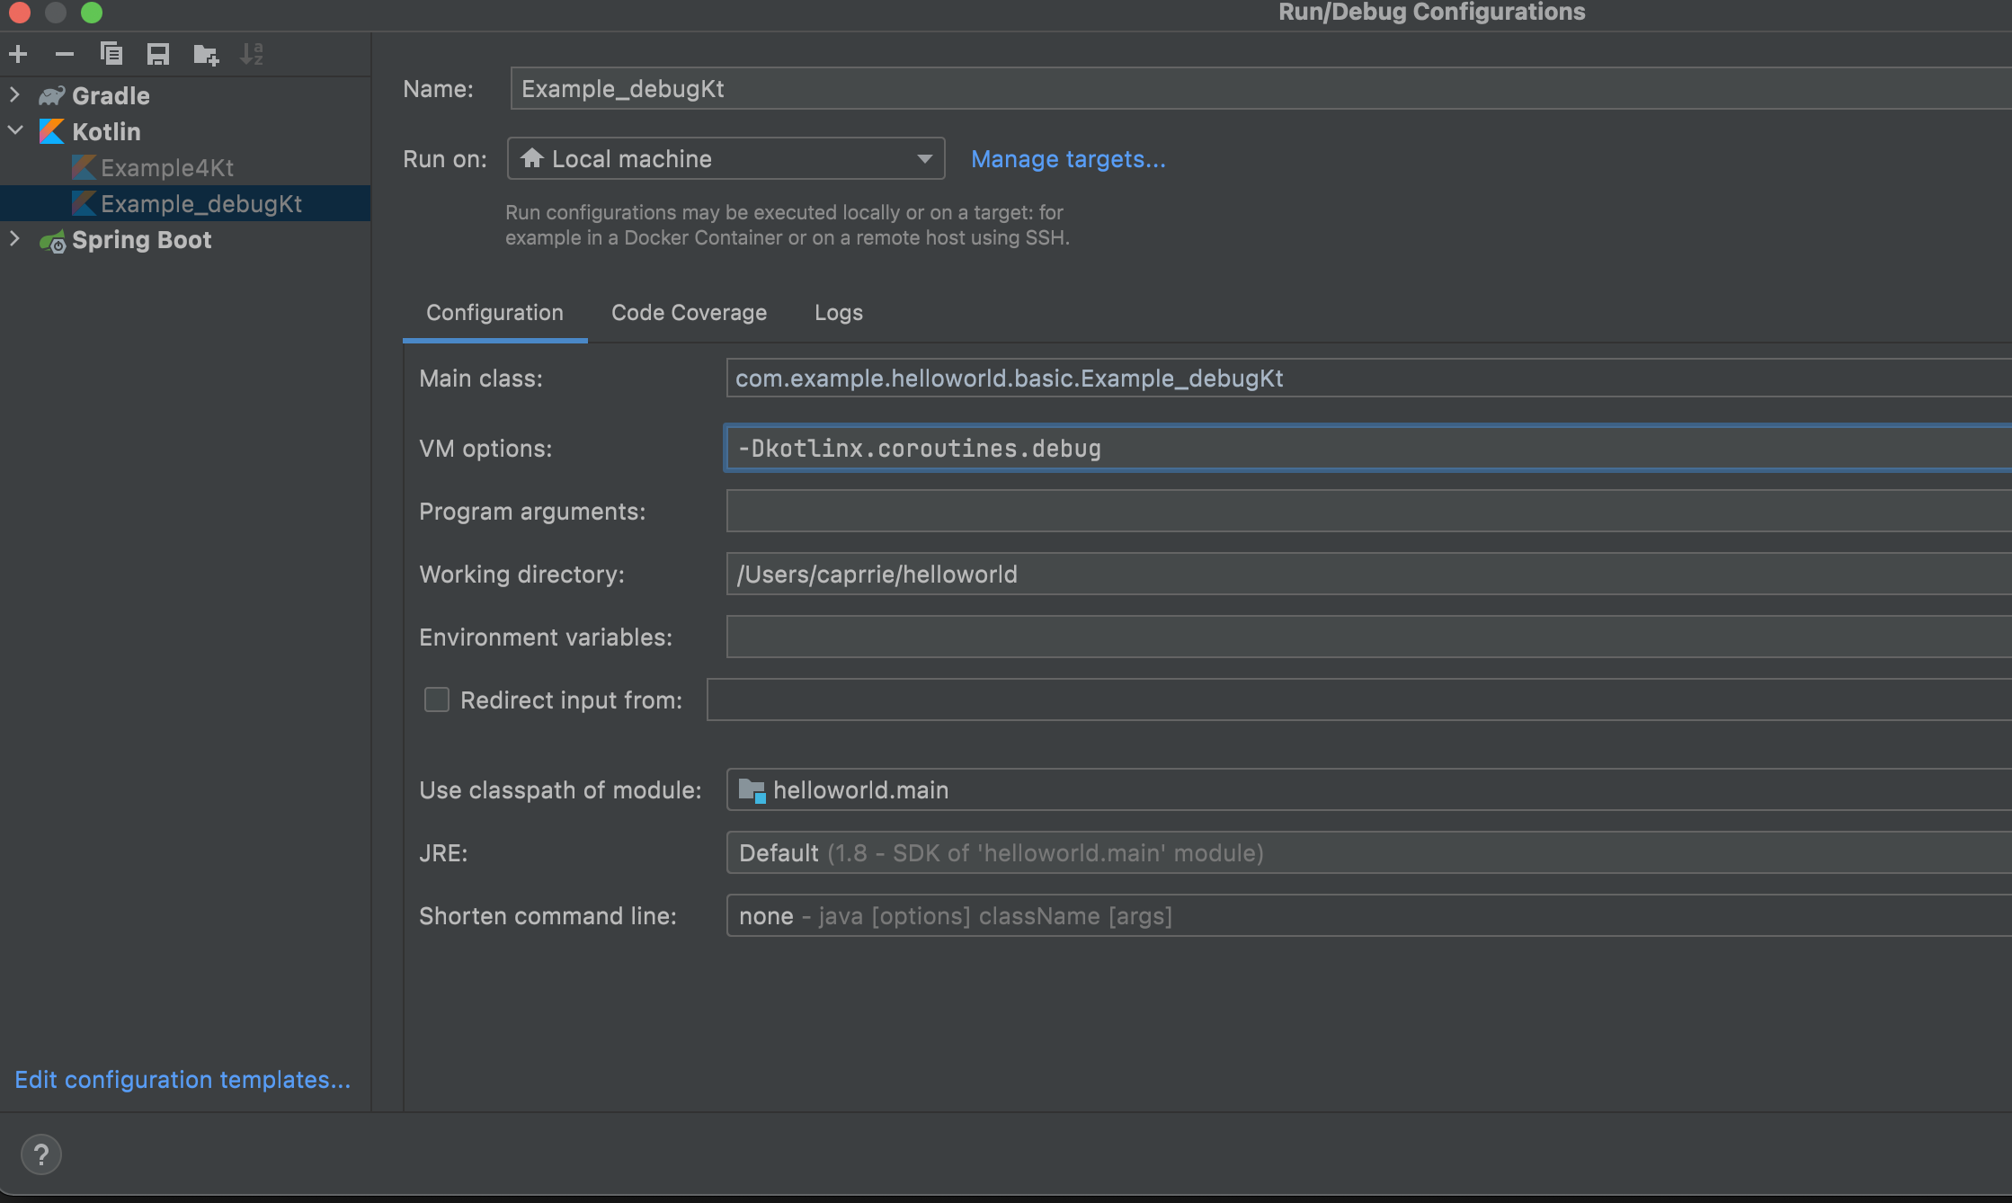The image size is (2012, 1203).
Task: Click into the Program arguments field
Action: (x=1367, y=512)
